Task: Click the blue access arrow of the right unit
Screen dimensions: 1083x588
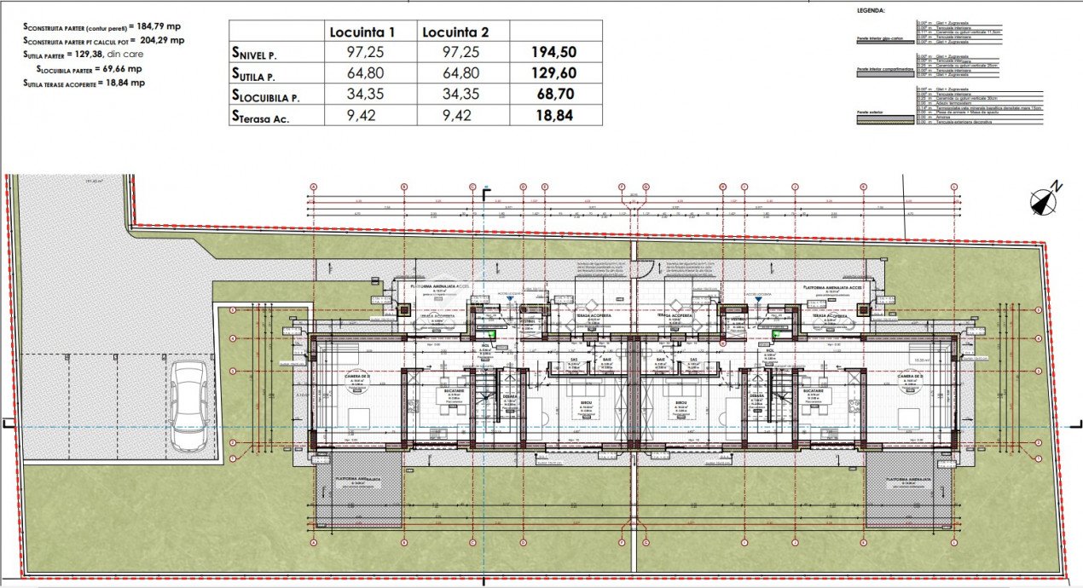Action: pyautogui.click(x=756, y=299)
